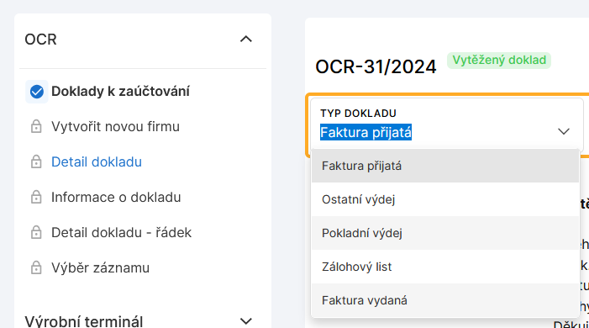
Task: Click the lock icon beside Informace o dokladu
Action: (36, 197)
